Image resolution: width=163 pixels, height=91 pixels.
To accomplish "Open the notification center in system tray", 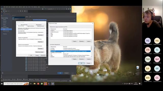I will click(140, 84).
